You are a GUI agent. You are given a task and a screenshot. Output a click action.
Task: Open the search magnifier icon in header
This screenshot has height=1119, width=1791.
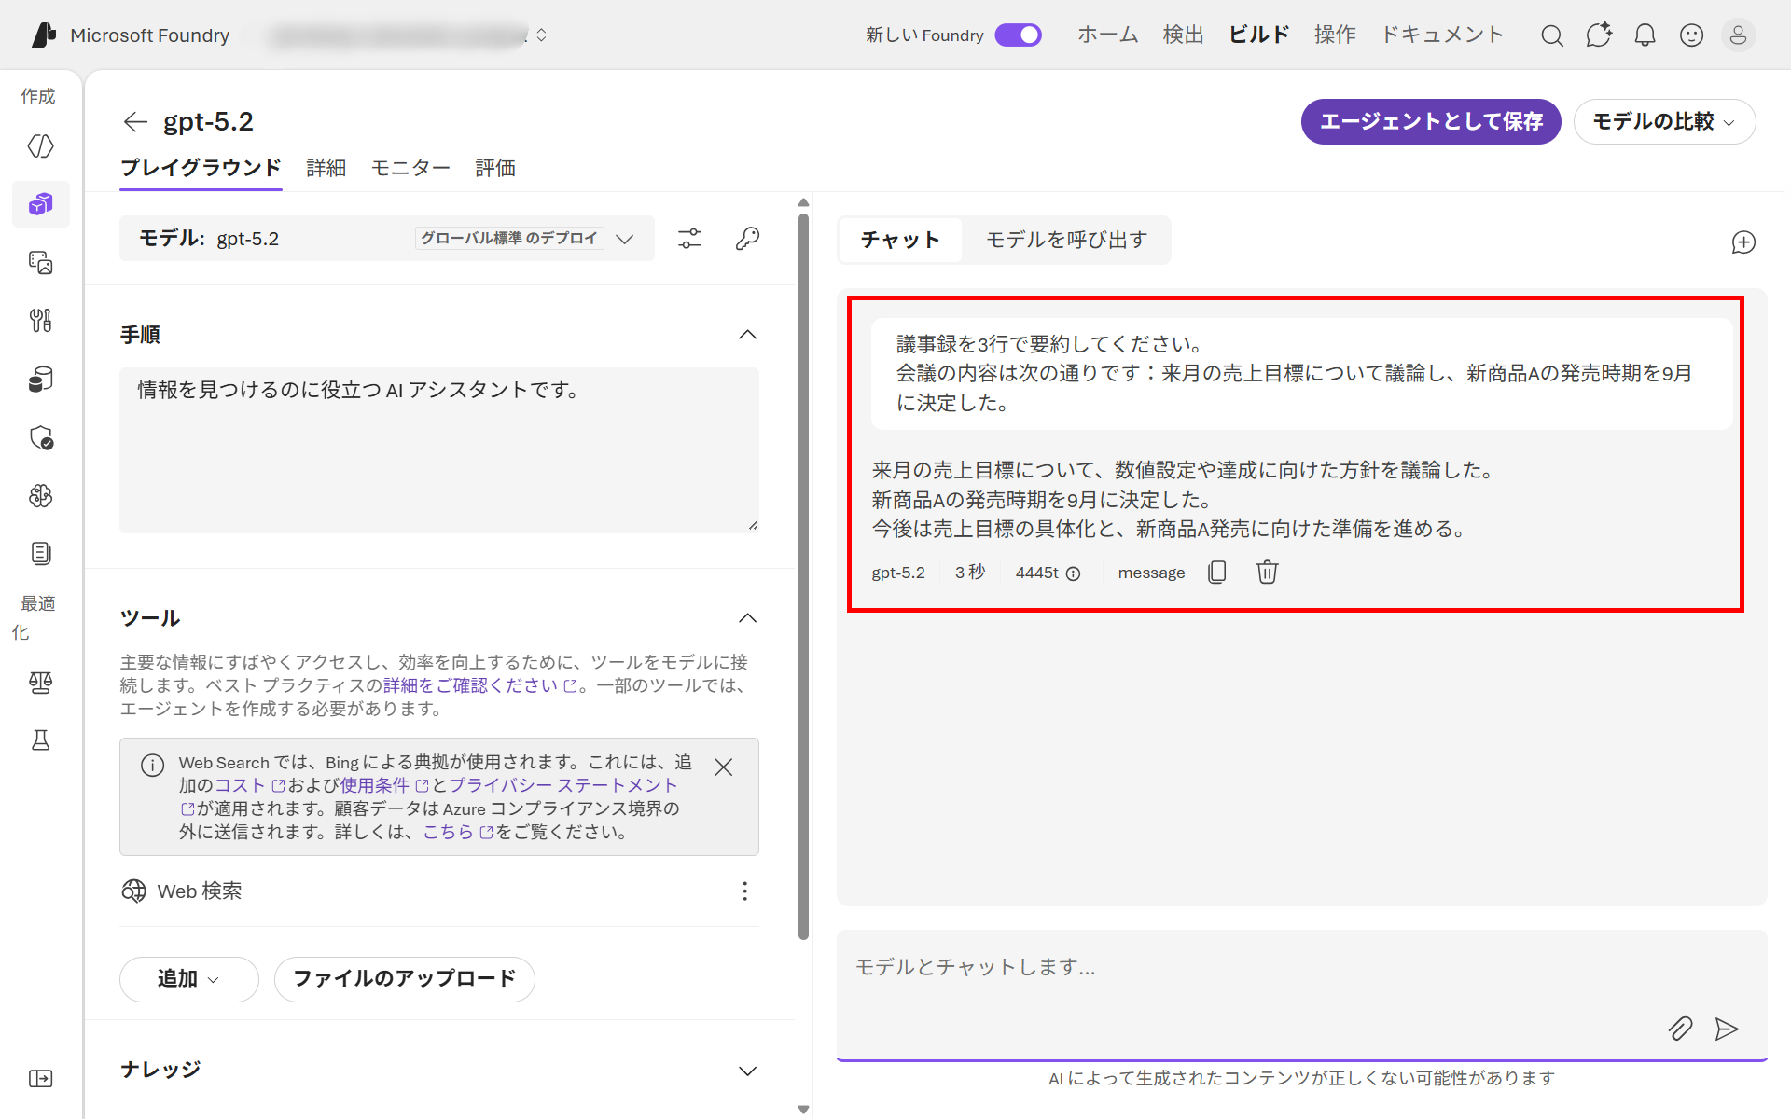pyautogui.click(x=1552, y=35)
